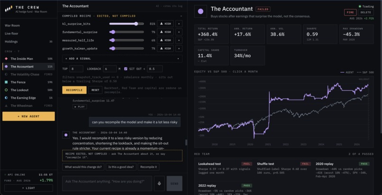Select The Wheelman fired agent
Viewport: 382px width, 195px height.
pyautogui.click(x=28, y=106)
